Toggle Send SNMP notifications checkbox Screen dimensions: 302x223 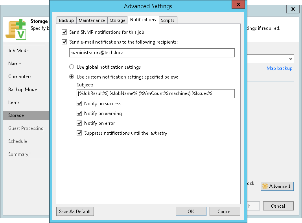(x=64, y=32)
